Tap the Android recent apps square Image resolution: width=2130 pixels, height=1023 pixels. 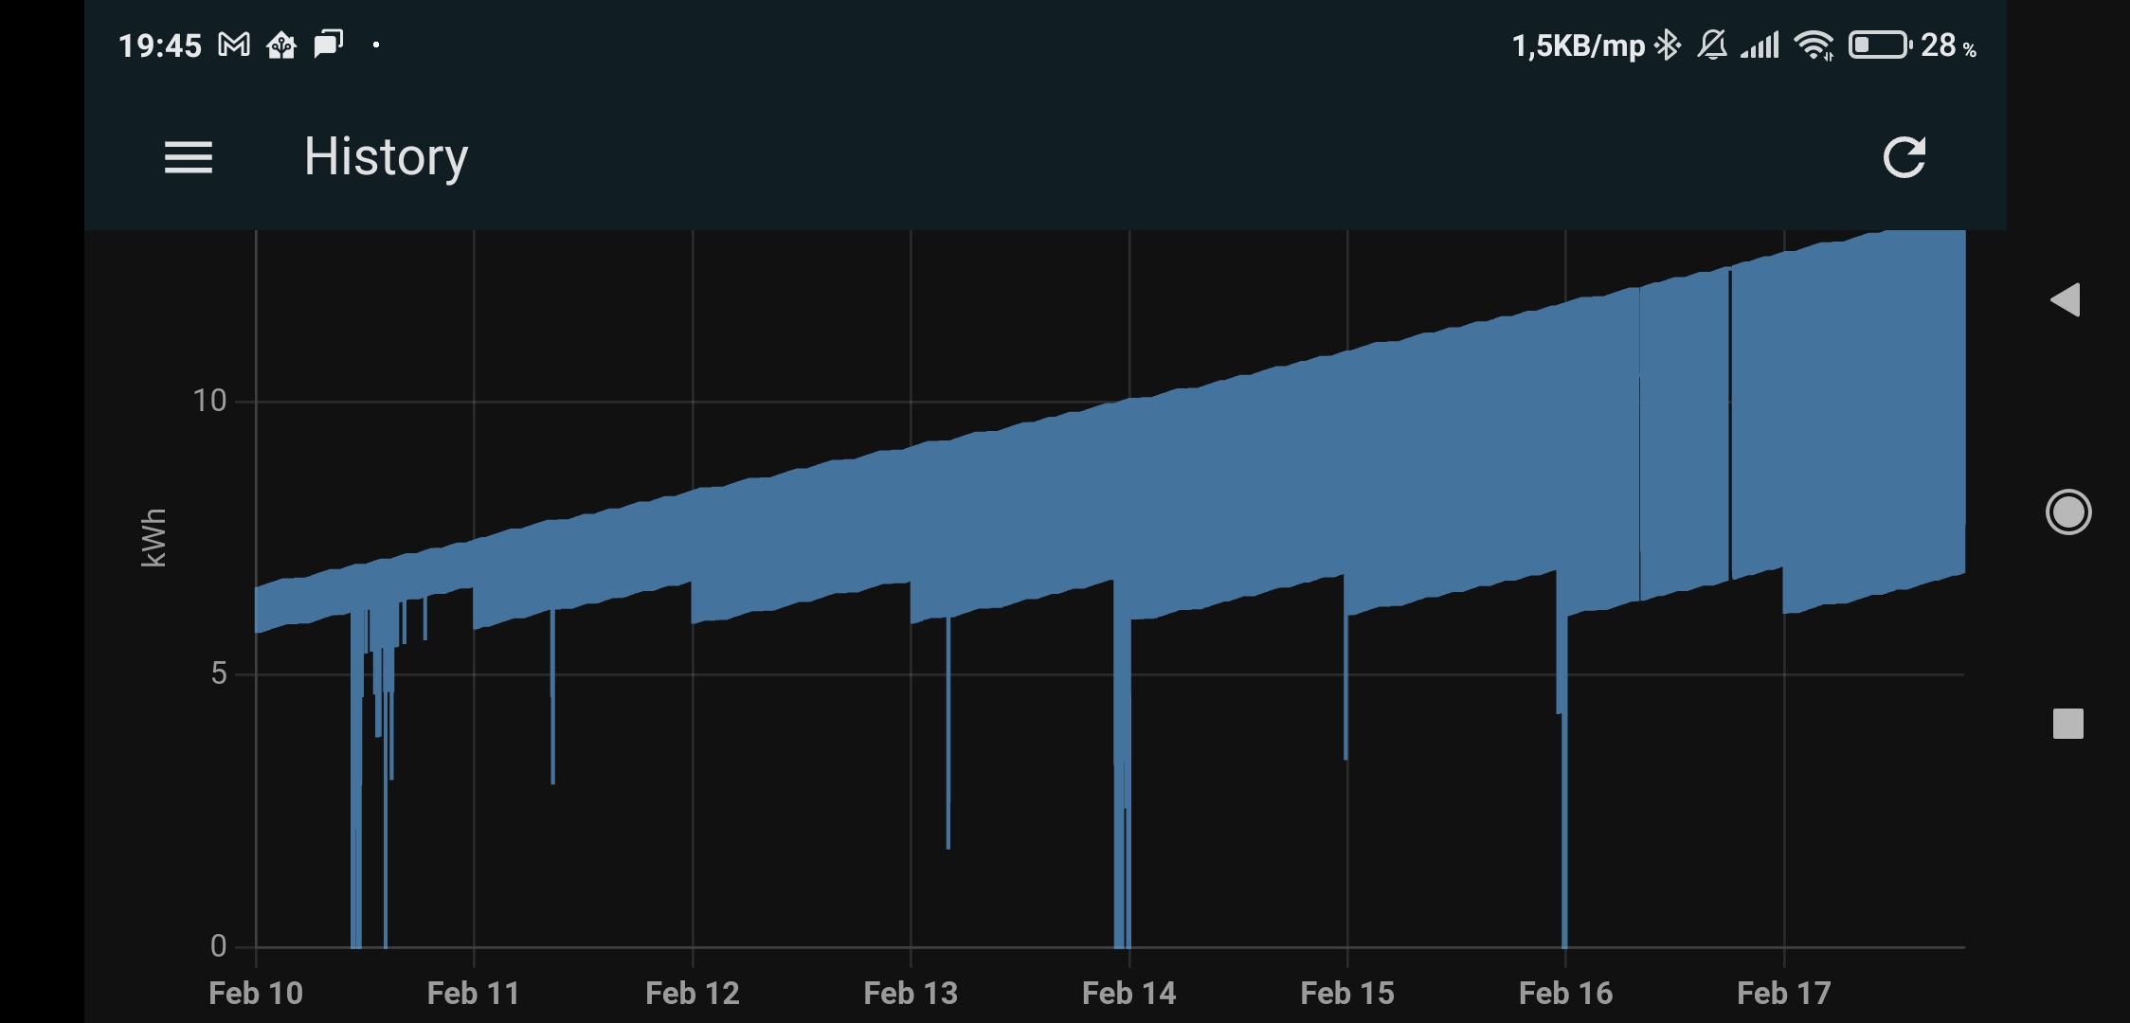(2067, 724)
